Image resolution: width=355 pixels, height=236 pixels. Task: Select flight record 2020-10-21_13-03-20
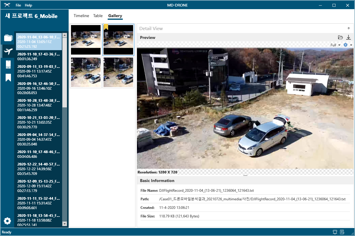coord(39,122)
